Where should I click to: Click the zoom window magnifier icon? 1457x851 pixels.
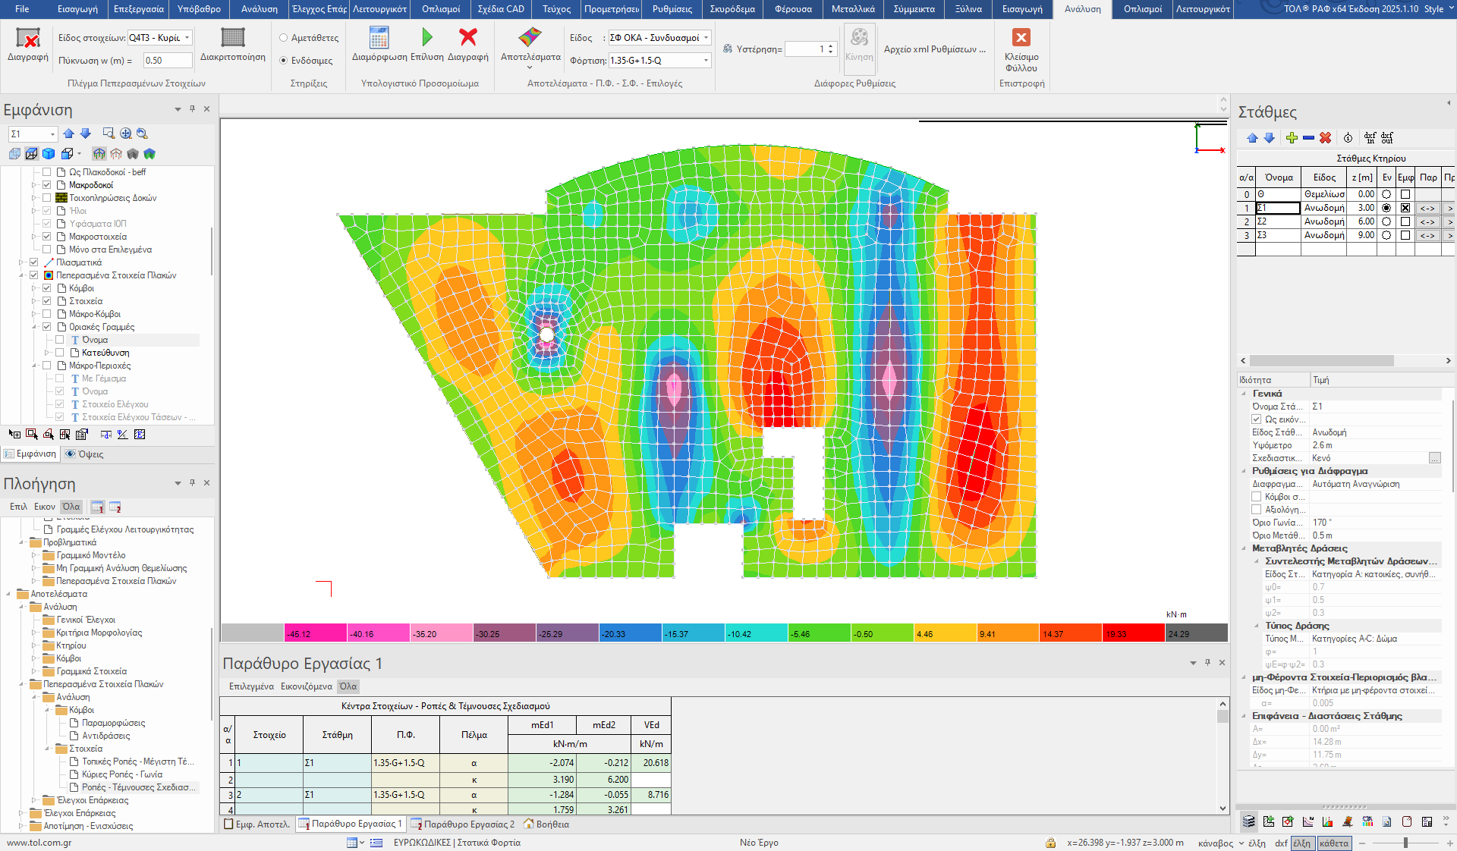tap(109, 133)
